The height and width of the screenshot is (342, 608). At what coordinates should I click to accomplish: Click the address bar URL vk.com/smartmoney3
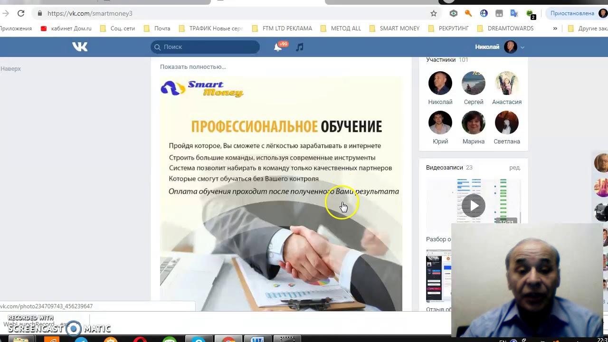(90, 13)
